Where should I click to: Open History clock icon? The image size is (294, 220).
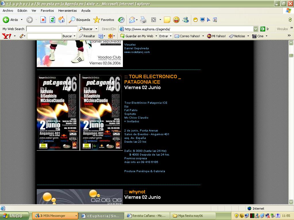121,20
